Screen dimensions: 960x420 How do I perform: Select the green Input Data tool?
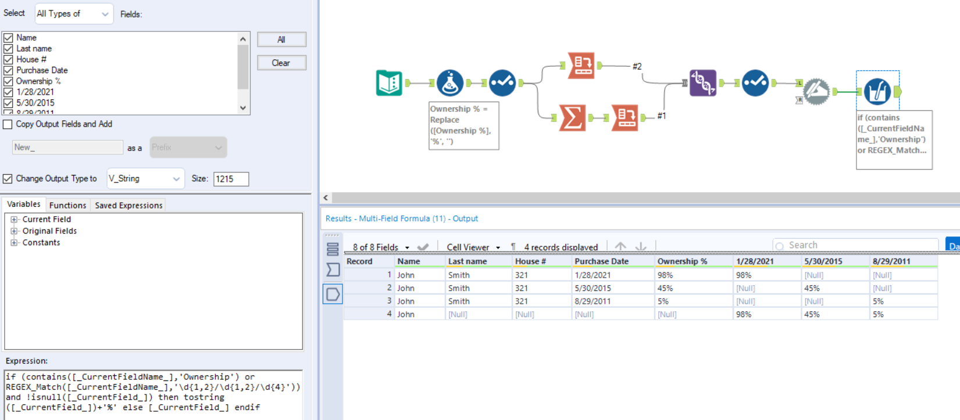pyautogui.click(x=389, y=83)
